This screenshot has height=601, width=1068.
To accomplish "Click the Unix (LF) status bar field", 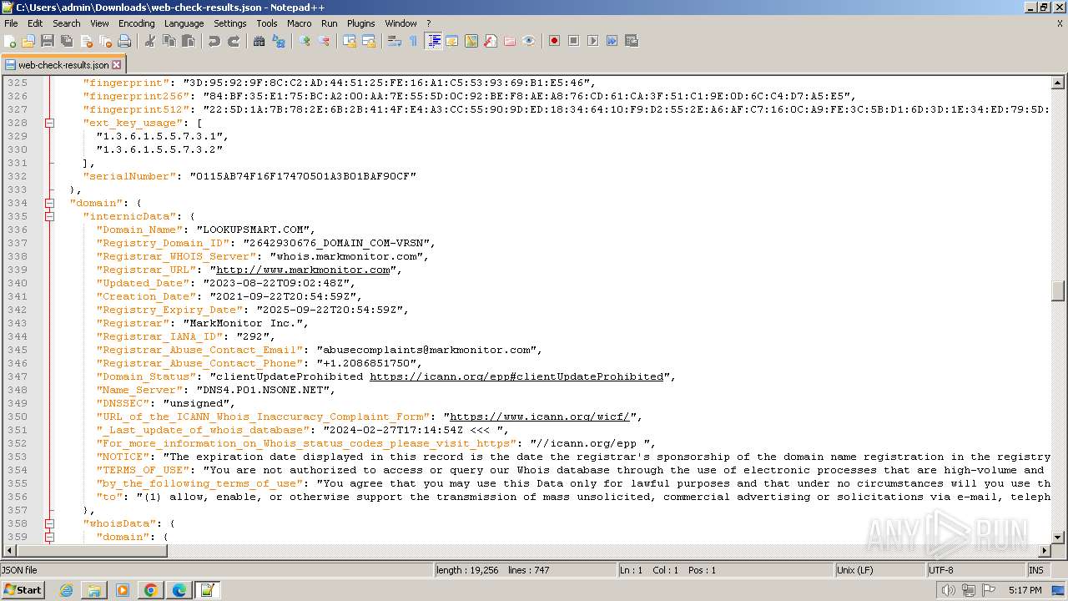I will (881, 570).
